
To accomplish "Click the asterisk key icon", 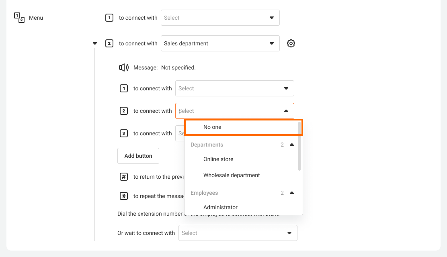I will (124, 196).
